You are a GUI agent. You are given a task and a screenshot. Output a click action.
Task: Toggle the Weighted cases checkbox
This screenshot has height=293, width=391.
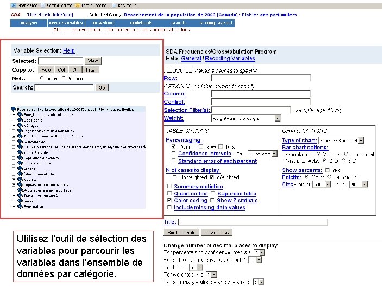(212, 177)
